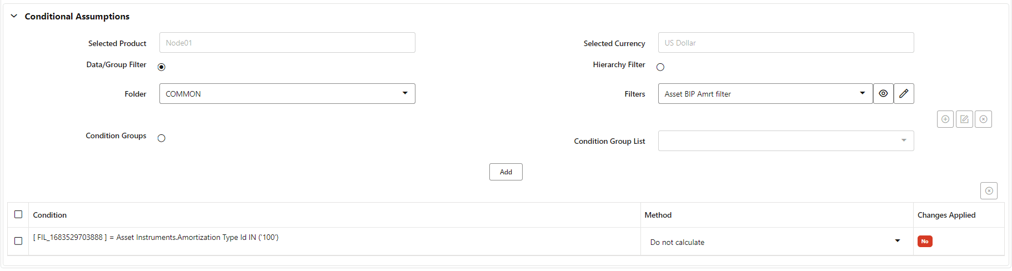Viewport: 1012px width, 271px height.
Task: Tick the checkbox for the FIL_1683529703888 condition
Action: tap(18, 241)
